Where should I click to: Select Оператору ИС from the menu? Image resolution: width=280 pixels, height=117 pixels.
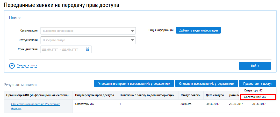[x=253, y=91]
